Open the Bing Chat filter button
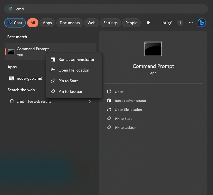Viewport: 213px width, 195px height. pyautogui.click(x=15, y=23)
